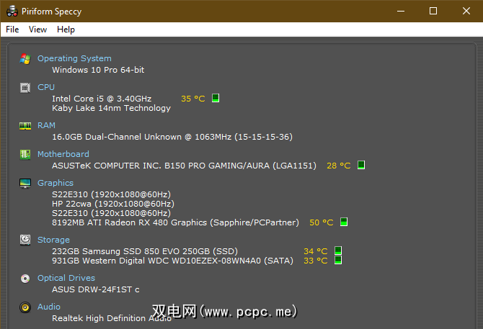483x329 pixels.
Task: Open the Motherboard section link
Action: 63,154
